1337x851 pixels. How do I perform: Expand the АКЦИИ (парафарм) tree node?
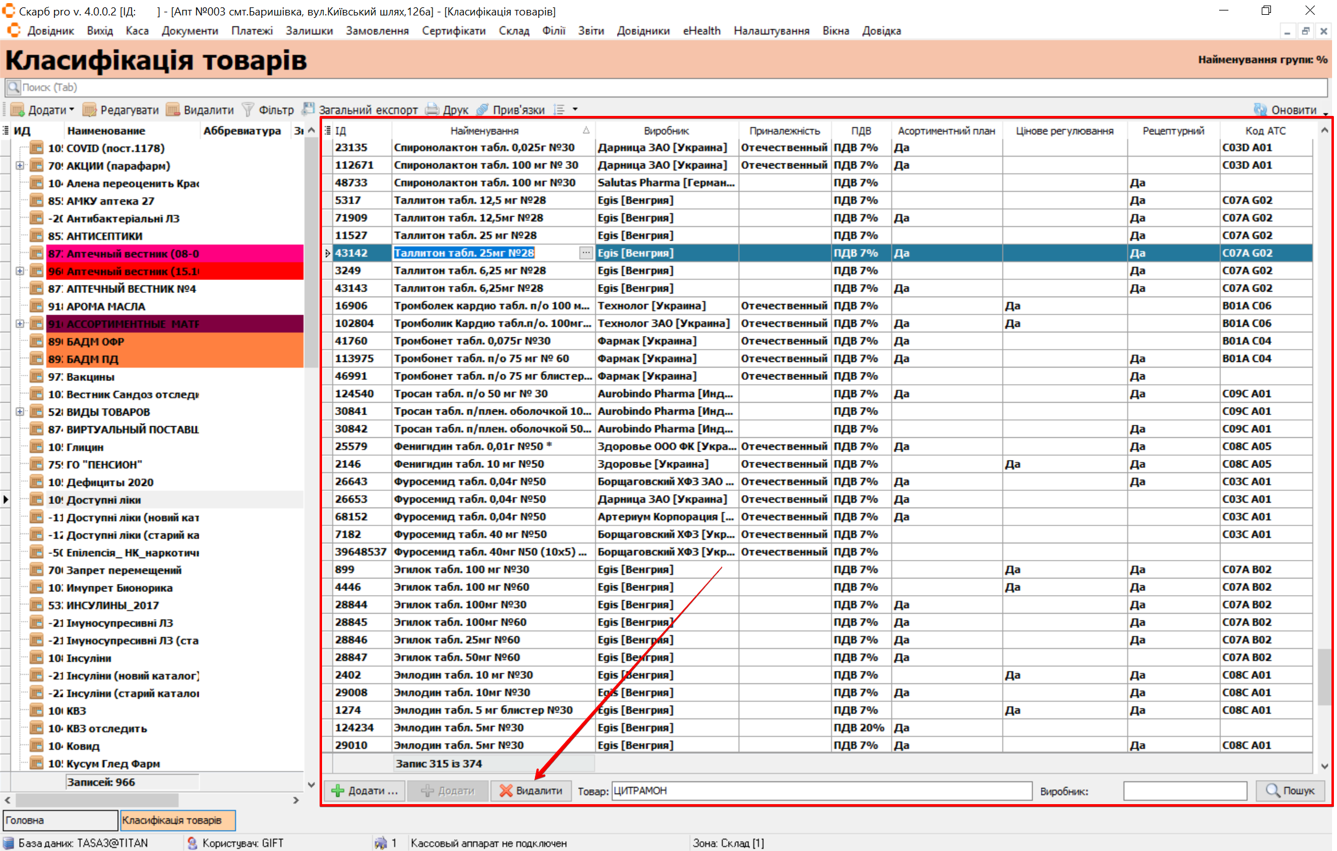[x=20, y=165]
